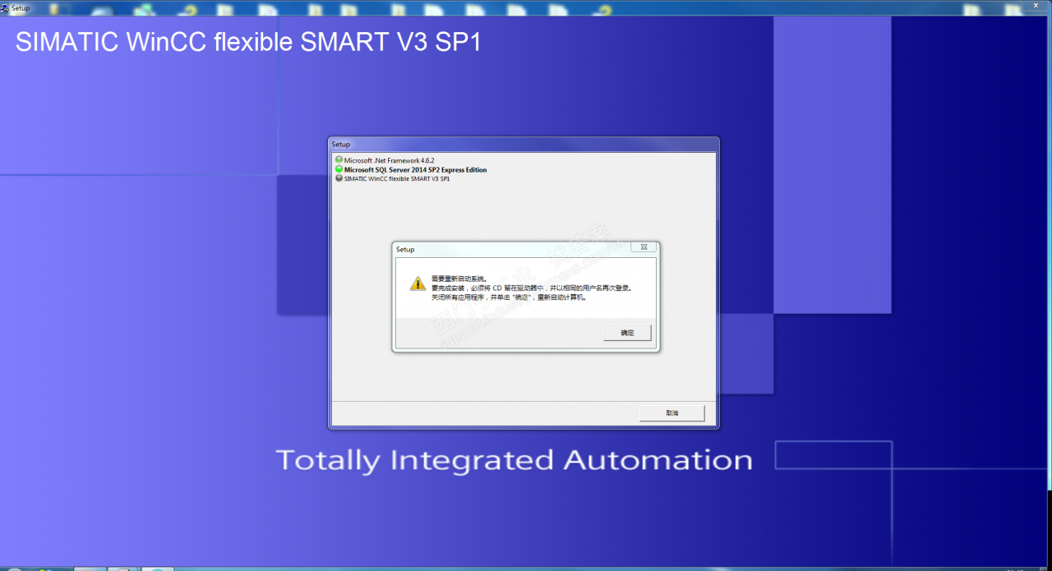Click the 确定 button to restart
Viewport: 1052px width, 571px height.
pyautogui.click(x=627, y=333)
